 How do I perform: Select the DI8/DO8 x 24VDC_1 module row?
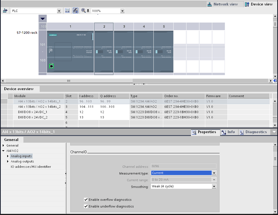pyautogui.click(x=138, y=112)
